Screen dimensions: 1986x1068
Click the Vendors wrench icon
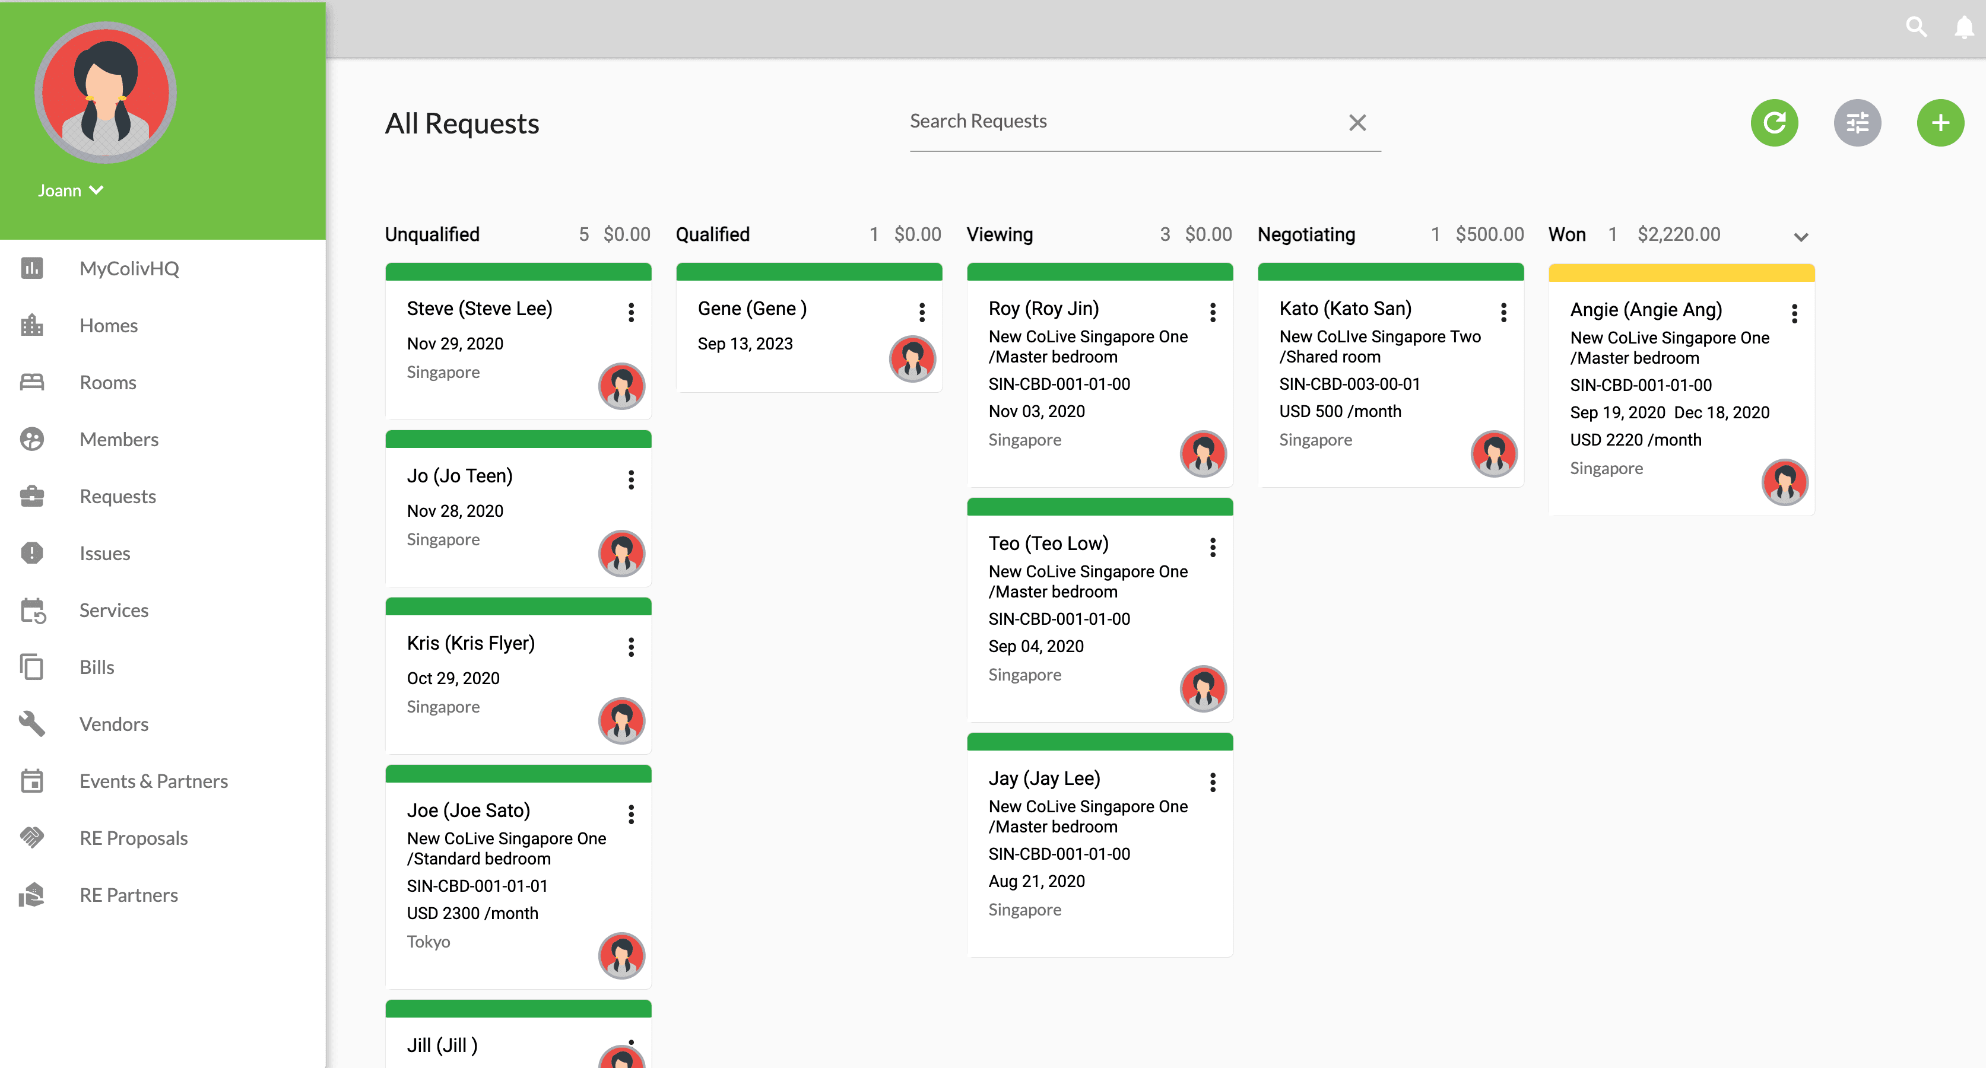tap(31, 723)
